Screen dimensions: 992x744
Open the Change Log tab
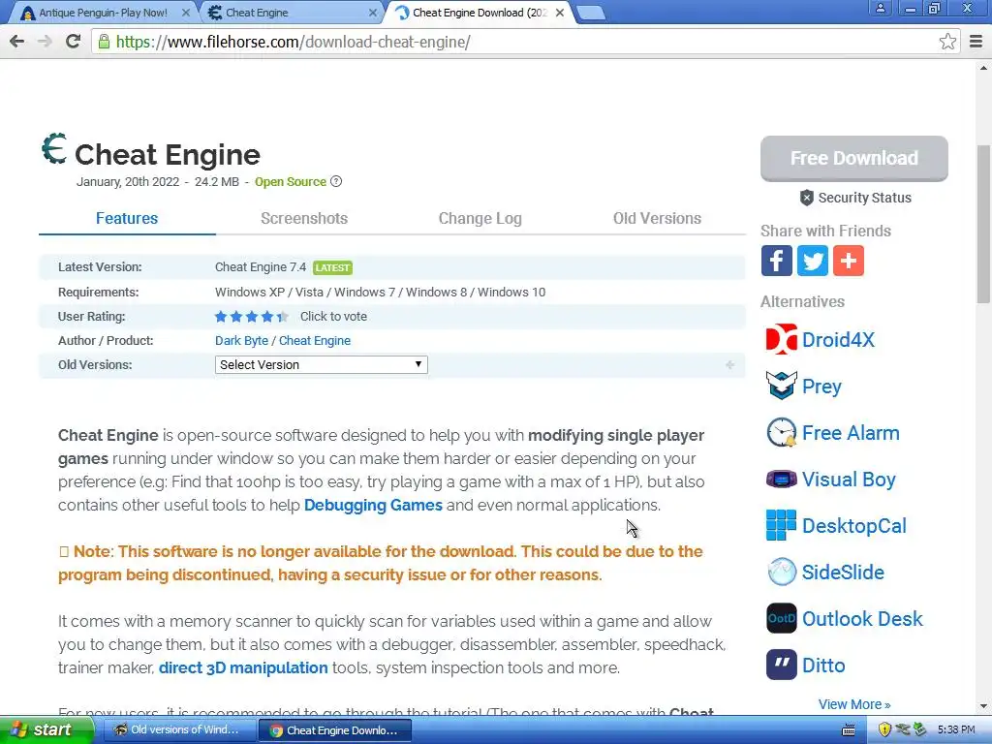point(480,218)
